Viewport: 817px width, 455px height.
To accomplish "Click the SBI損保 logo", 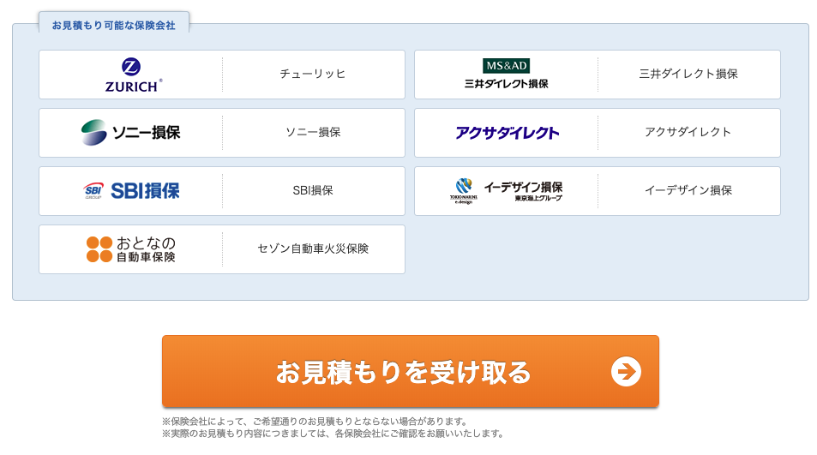I will pos(131,190).
